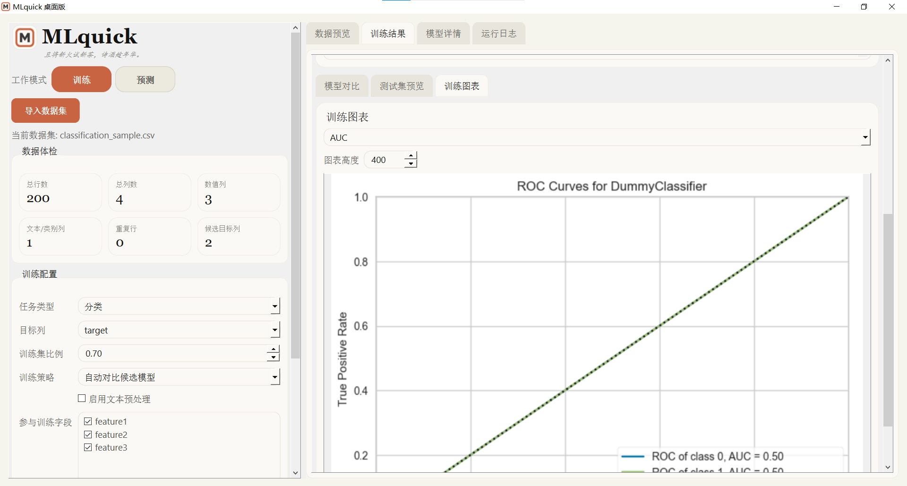This screenshot has width=907, height=486.
Task: Click the results panel scrollbar thumb
Action: pyautogui.click(x=888, y=320)
